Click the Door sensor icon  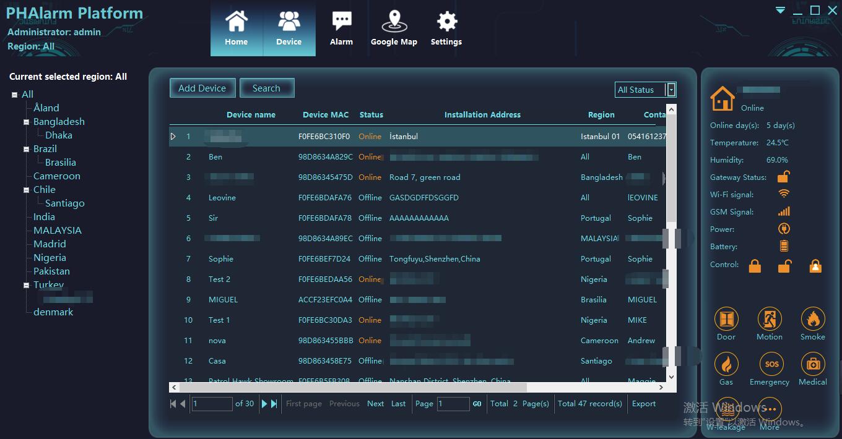coord(726,319)
